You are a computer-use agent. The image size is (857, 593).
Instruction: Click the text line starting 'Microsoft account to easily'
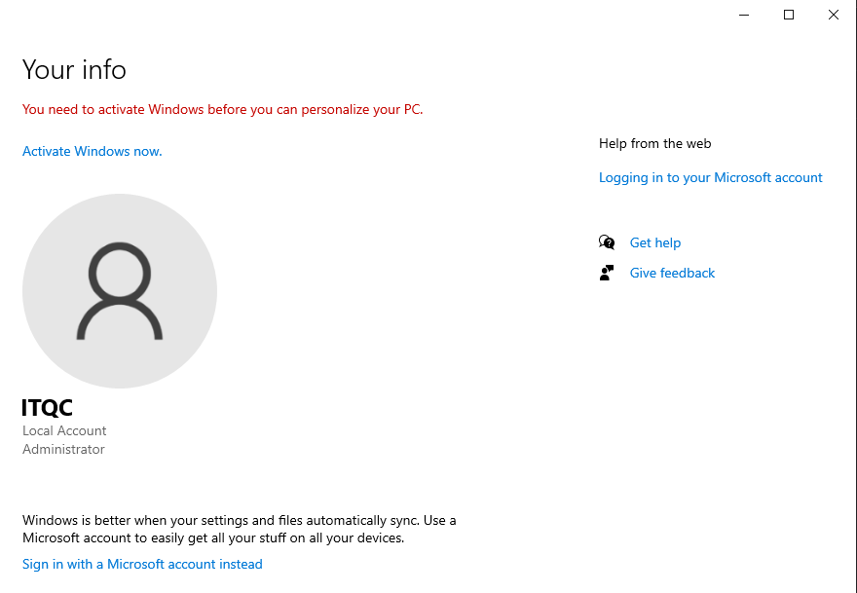click(212, 537)
